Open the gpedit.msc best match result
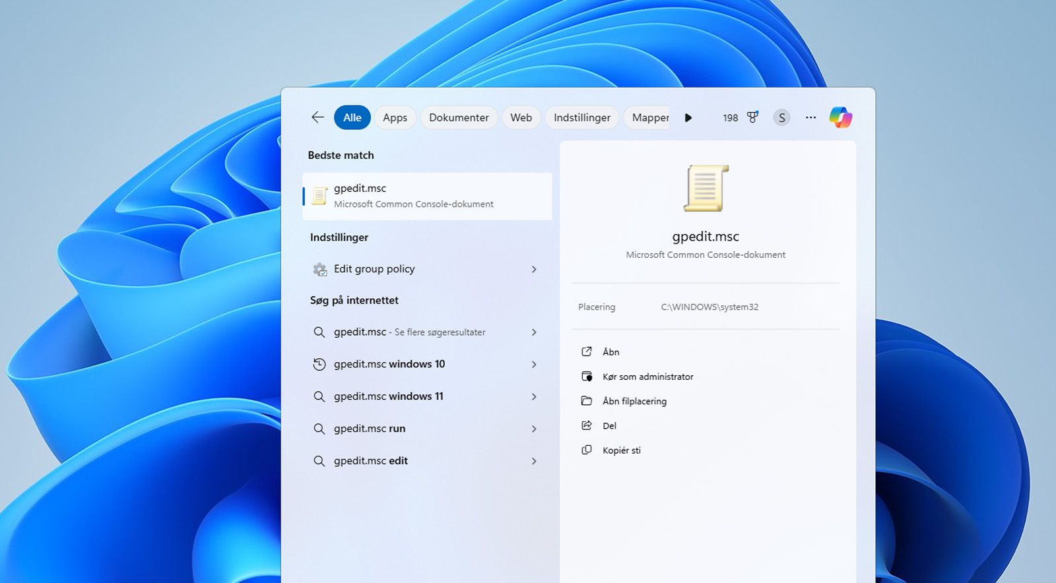The height and width of the screenshot is (583, 1056). 427,197
